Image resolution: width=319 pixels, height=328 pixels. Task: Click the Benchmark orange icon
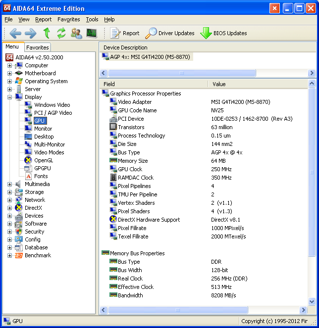pos(19,255)
